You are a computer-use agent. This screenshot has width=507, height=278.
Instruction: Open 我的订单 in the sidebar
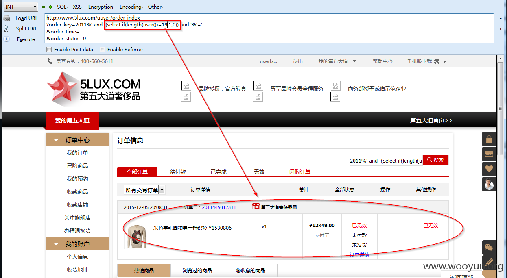[77, 153]
